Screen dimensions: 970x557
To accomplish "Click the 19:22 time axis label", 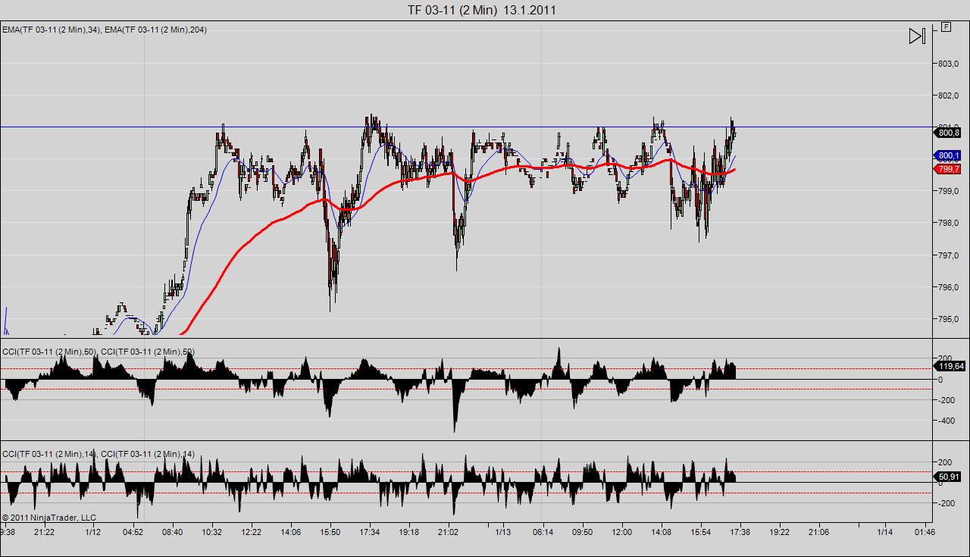I will 779,532.
